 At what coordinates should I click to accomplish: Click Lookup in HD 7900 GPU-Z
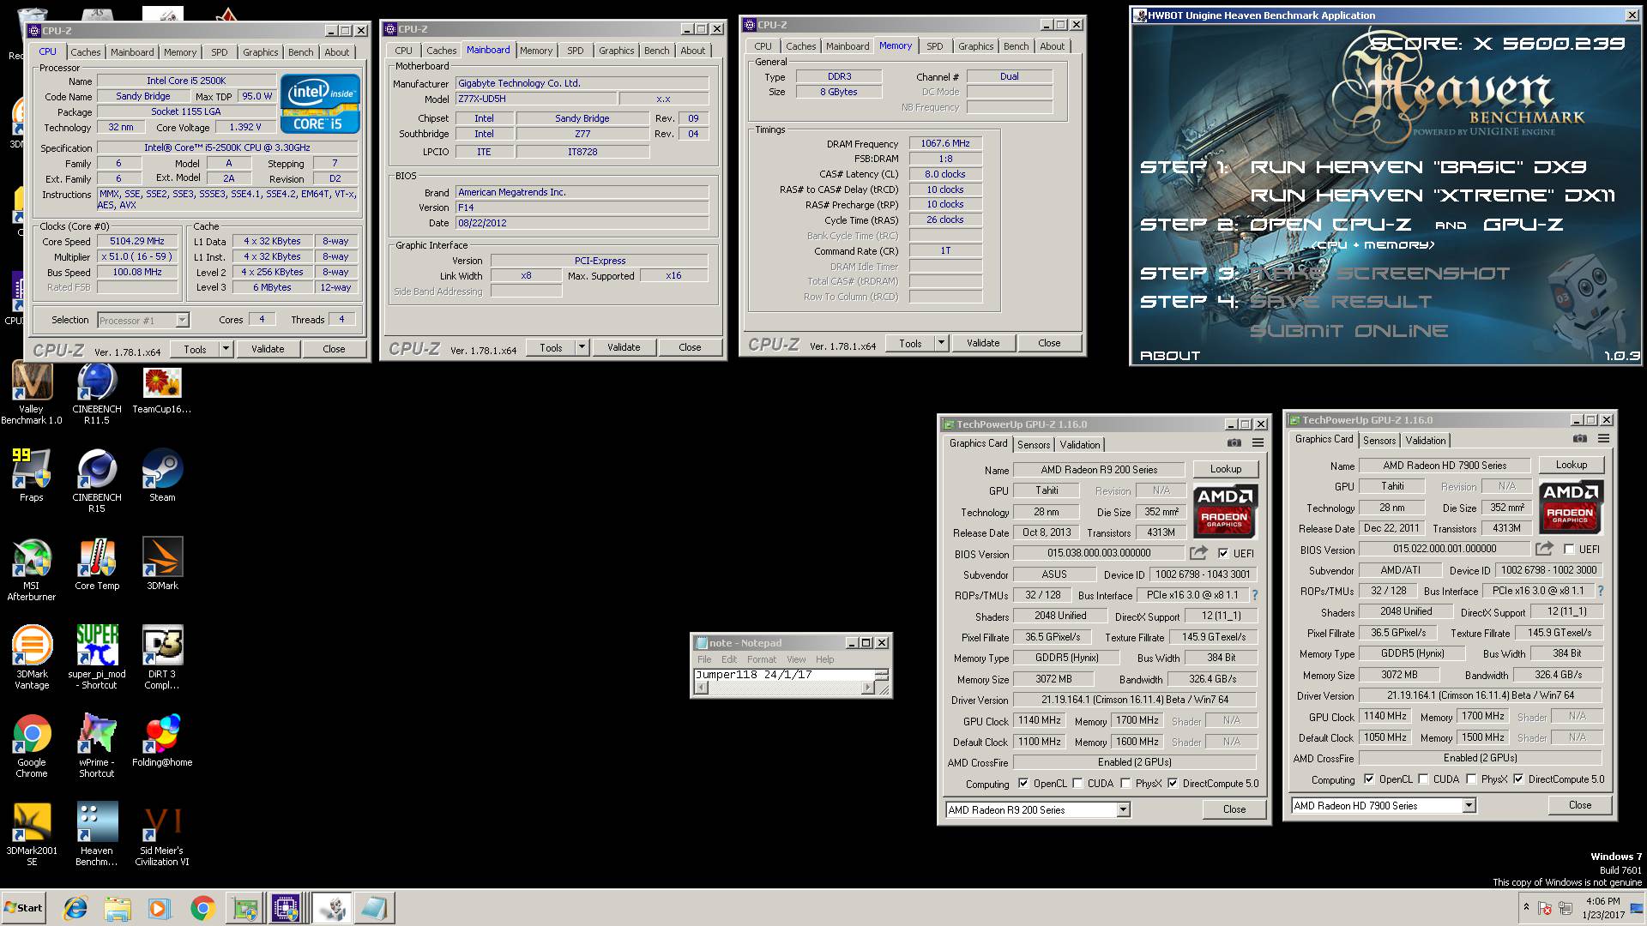pyautogui.click(x=1572, y=465)
